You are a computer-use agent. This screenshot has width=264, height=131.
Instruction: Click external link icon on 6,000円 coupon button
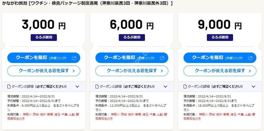pos(162,58)
